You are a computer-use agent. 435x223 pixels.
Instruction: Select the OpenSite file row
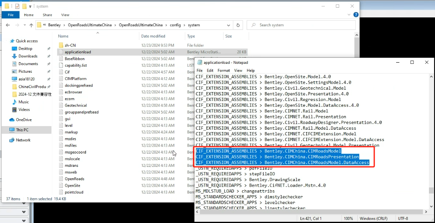[x=152, y=185]
